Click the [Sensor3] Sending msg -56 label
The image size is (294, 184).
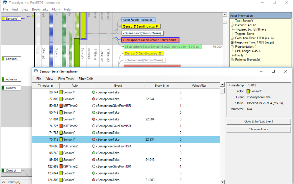(x=144, y=53)
